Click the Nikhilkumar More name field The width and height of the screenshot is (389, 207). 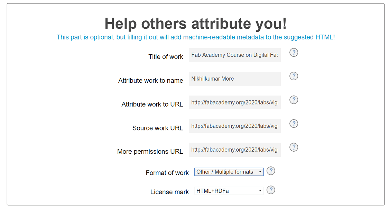[x=234, y=79]
